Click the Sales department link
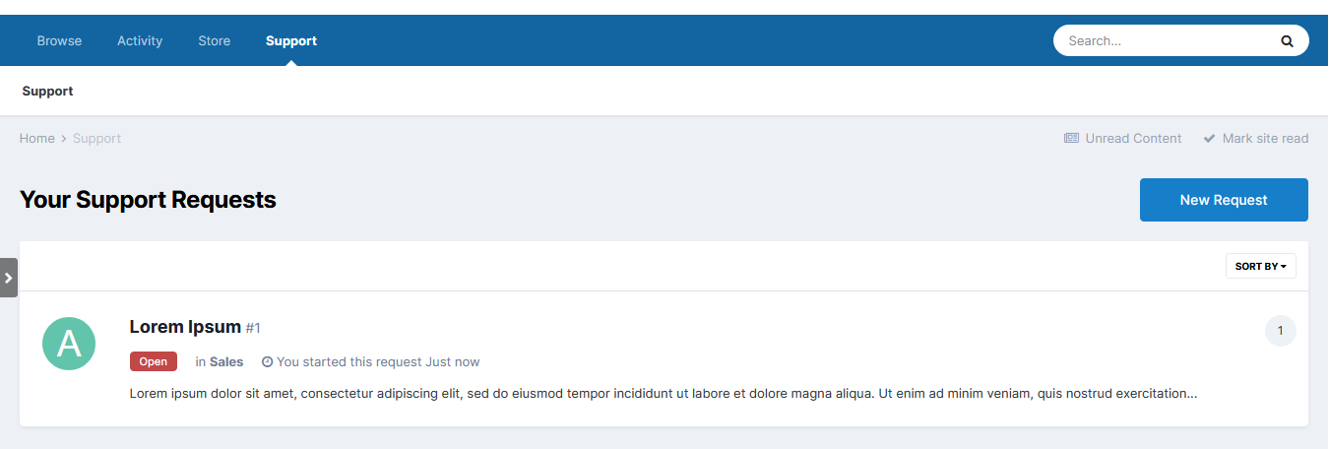1329x449 pixels. coord(226,362)
